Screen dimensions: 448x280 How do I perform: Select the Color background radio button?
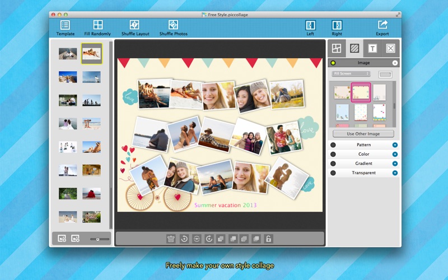[x=333, y=154]
